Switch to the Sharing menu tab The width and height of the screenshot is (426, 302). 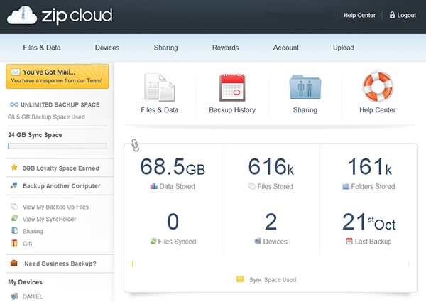pyautogui.click(x=165, y=48)
